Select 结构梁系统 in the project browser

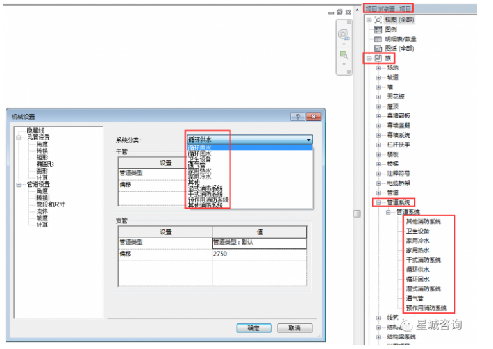point(401,337)
